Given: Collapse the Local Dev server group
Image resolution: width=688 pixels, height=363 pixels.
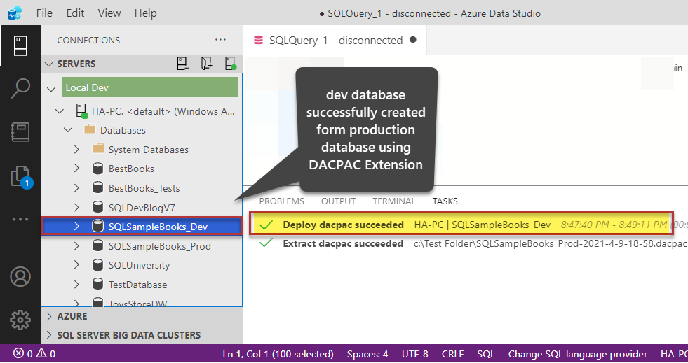Looking at the screenshot, I should click(x=51, y=89).
